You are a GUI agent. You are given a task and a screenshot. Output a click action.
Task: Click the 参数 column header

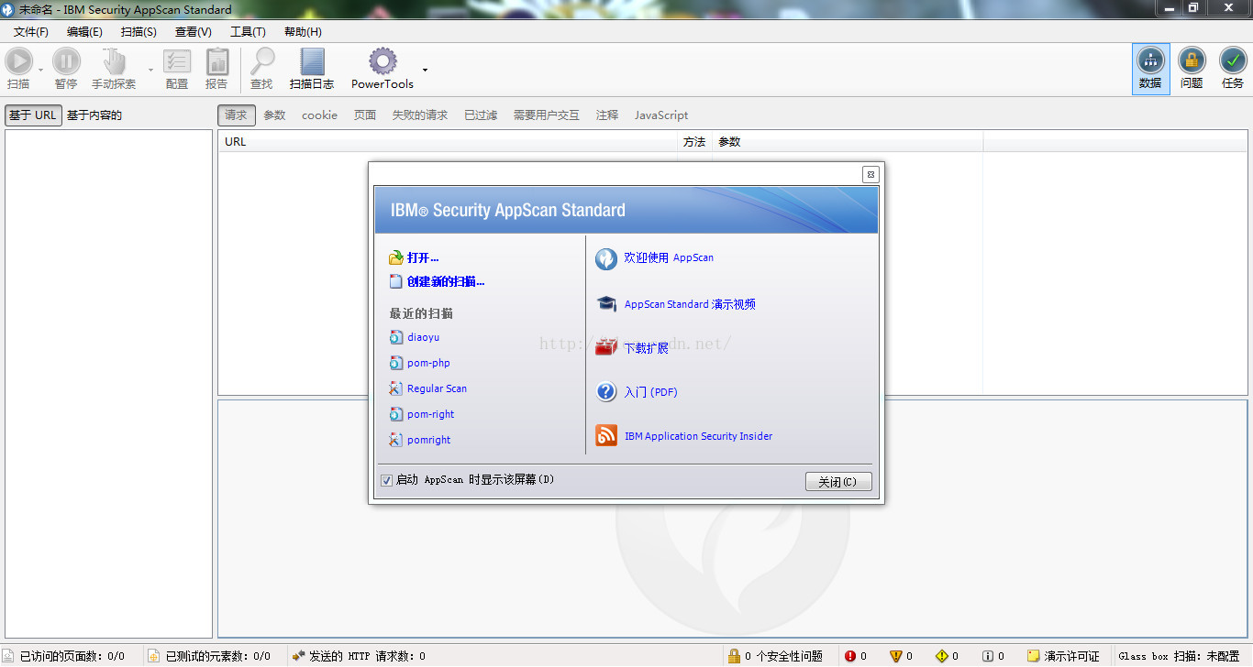(x=848, y=142)
